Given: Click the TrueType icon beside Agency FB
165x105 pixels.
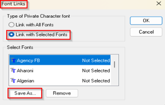Looking at the screenshot, I should 13,60.
